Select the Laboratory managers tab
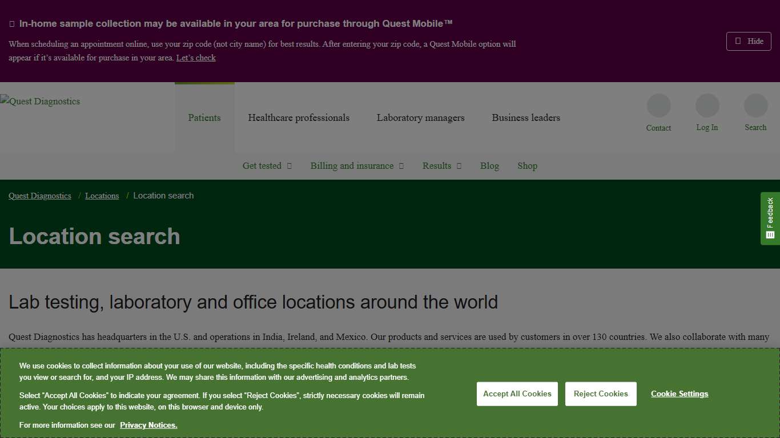The image size is (780, 438). pyautogui.click(x=420, y=117)
